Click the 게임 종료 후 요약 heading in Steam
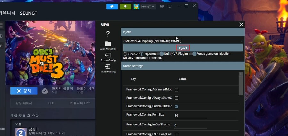This screenshot has width=288, height=136. 25,116
